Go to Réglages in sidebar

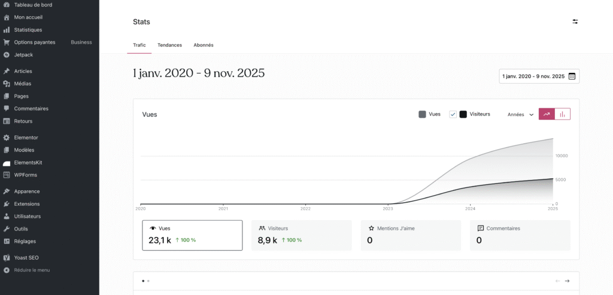(x=25, y=241)
